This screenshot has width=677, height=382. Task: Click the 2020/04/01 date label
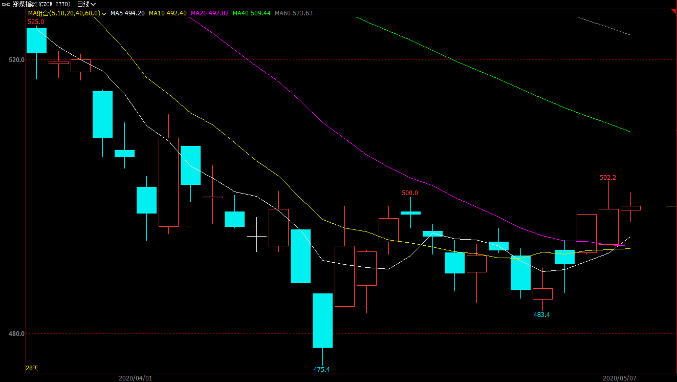click(136, 378)
